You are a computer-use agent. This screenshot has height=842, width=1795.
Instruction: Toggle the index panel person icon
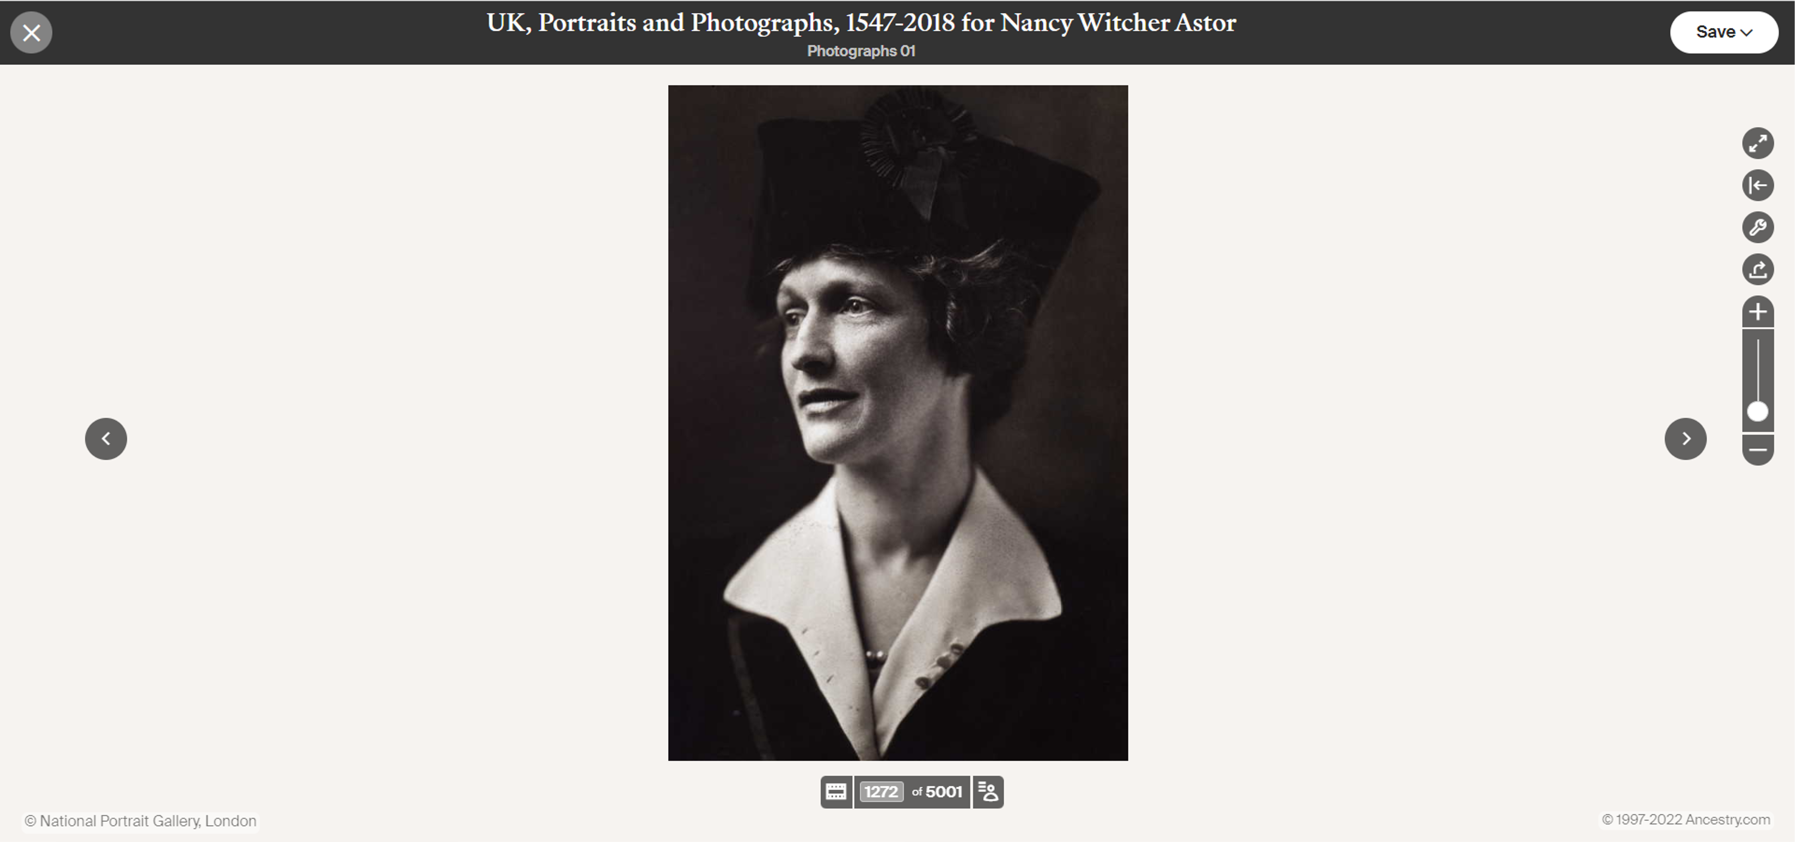point(988,792)
